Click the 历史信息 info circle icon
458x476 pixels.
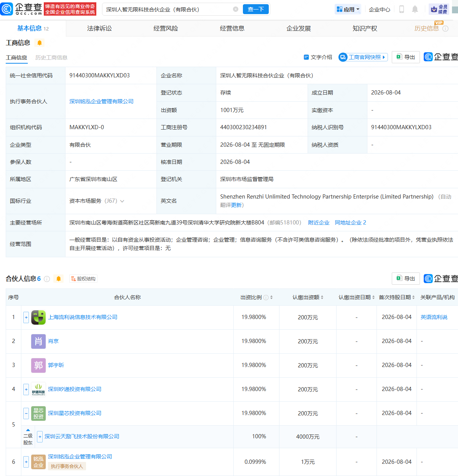[445, 29]
